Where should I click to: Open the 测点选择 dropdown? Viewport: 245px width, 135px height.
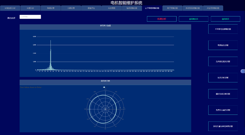coord(30,17)
